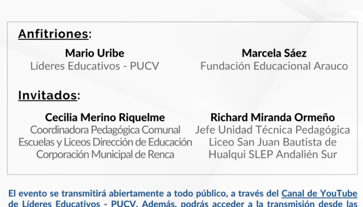Click 'Escuelas y Liceos Dirección de Educación'
Image resolution: width=363 pixels, height=207 pixels.
[x=105, y=142]
